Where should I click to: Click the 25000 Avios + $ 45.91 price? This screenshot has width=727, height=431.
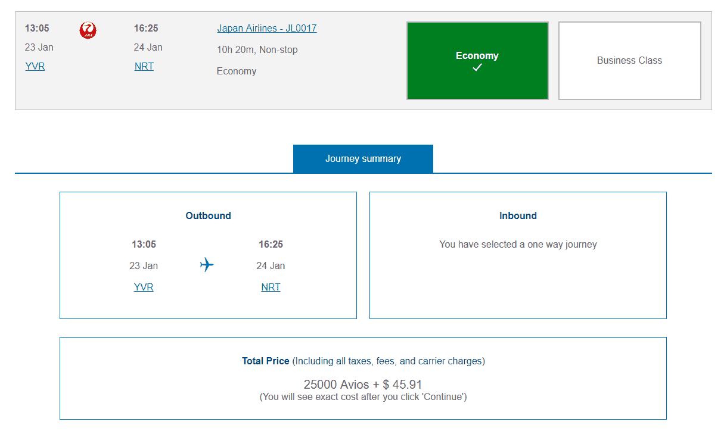pyautogui.click(x=363, y=385)
